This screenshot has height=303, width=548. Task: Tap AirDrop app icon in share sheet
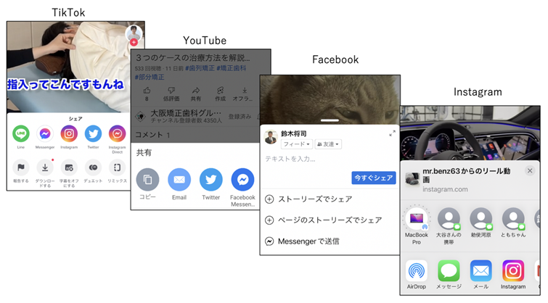417,271
